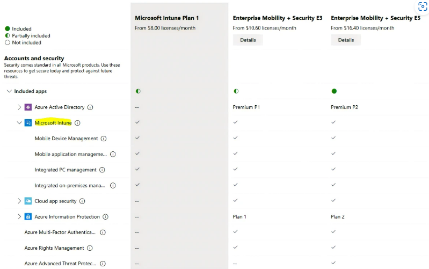Click the Azure Active Directory product icon
The height and width of the screenshot is (269, 429).
28,107
